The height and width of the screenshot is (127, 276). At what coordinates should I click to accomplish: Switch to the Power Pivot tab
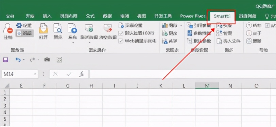(193, 16)
